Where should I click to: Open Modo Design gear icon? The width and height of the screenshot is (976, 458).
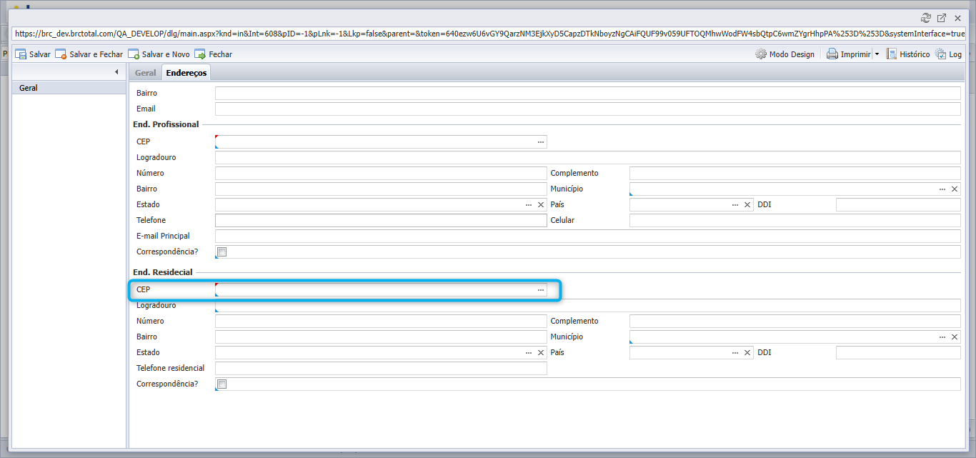point(761,54)
